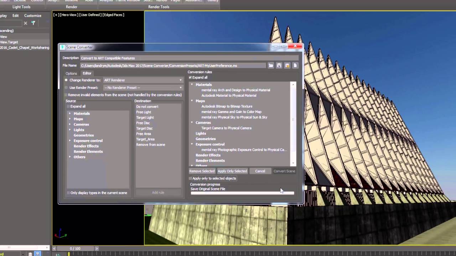Expand Materials in the Source tree
Image resolution: width=456 pixels, height=256 pixels.
click(70, 113)
